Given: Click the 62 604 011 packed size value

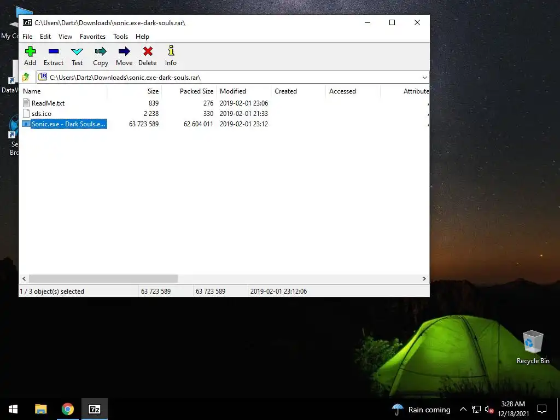Looking at the screenshot, I should pyautogui.click(x=198, y=124).
